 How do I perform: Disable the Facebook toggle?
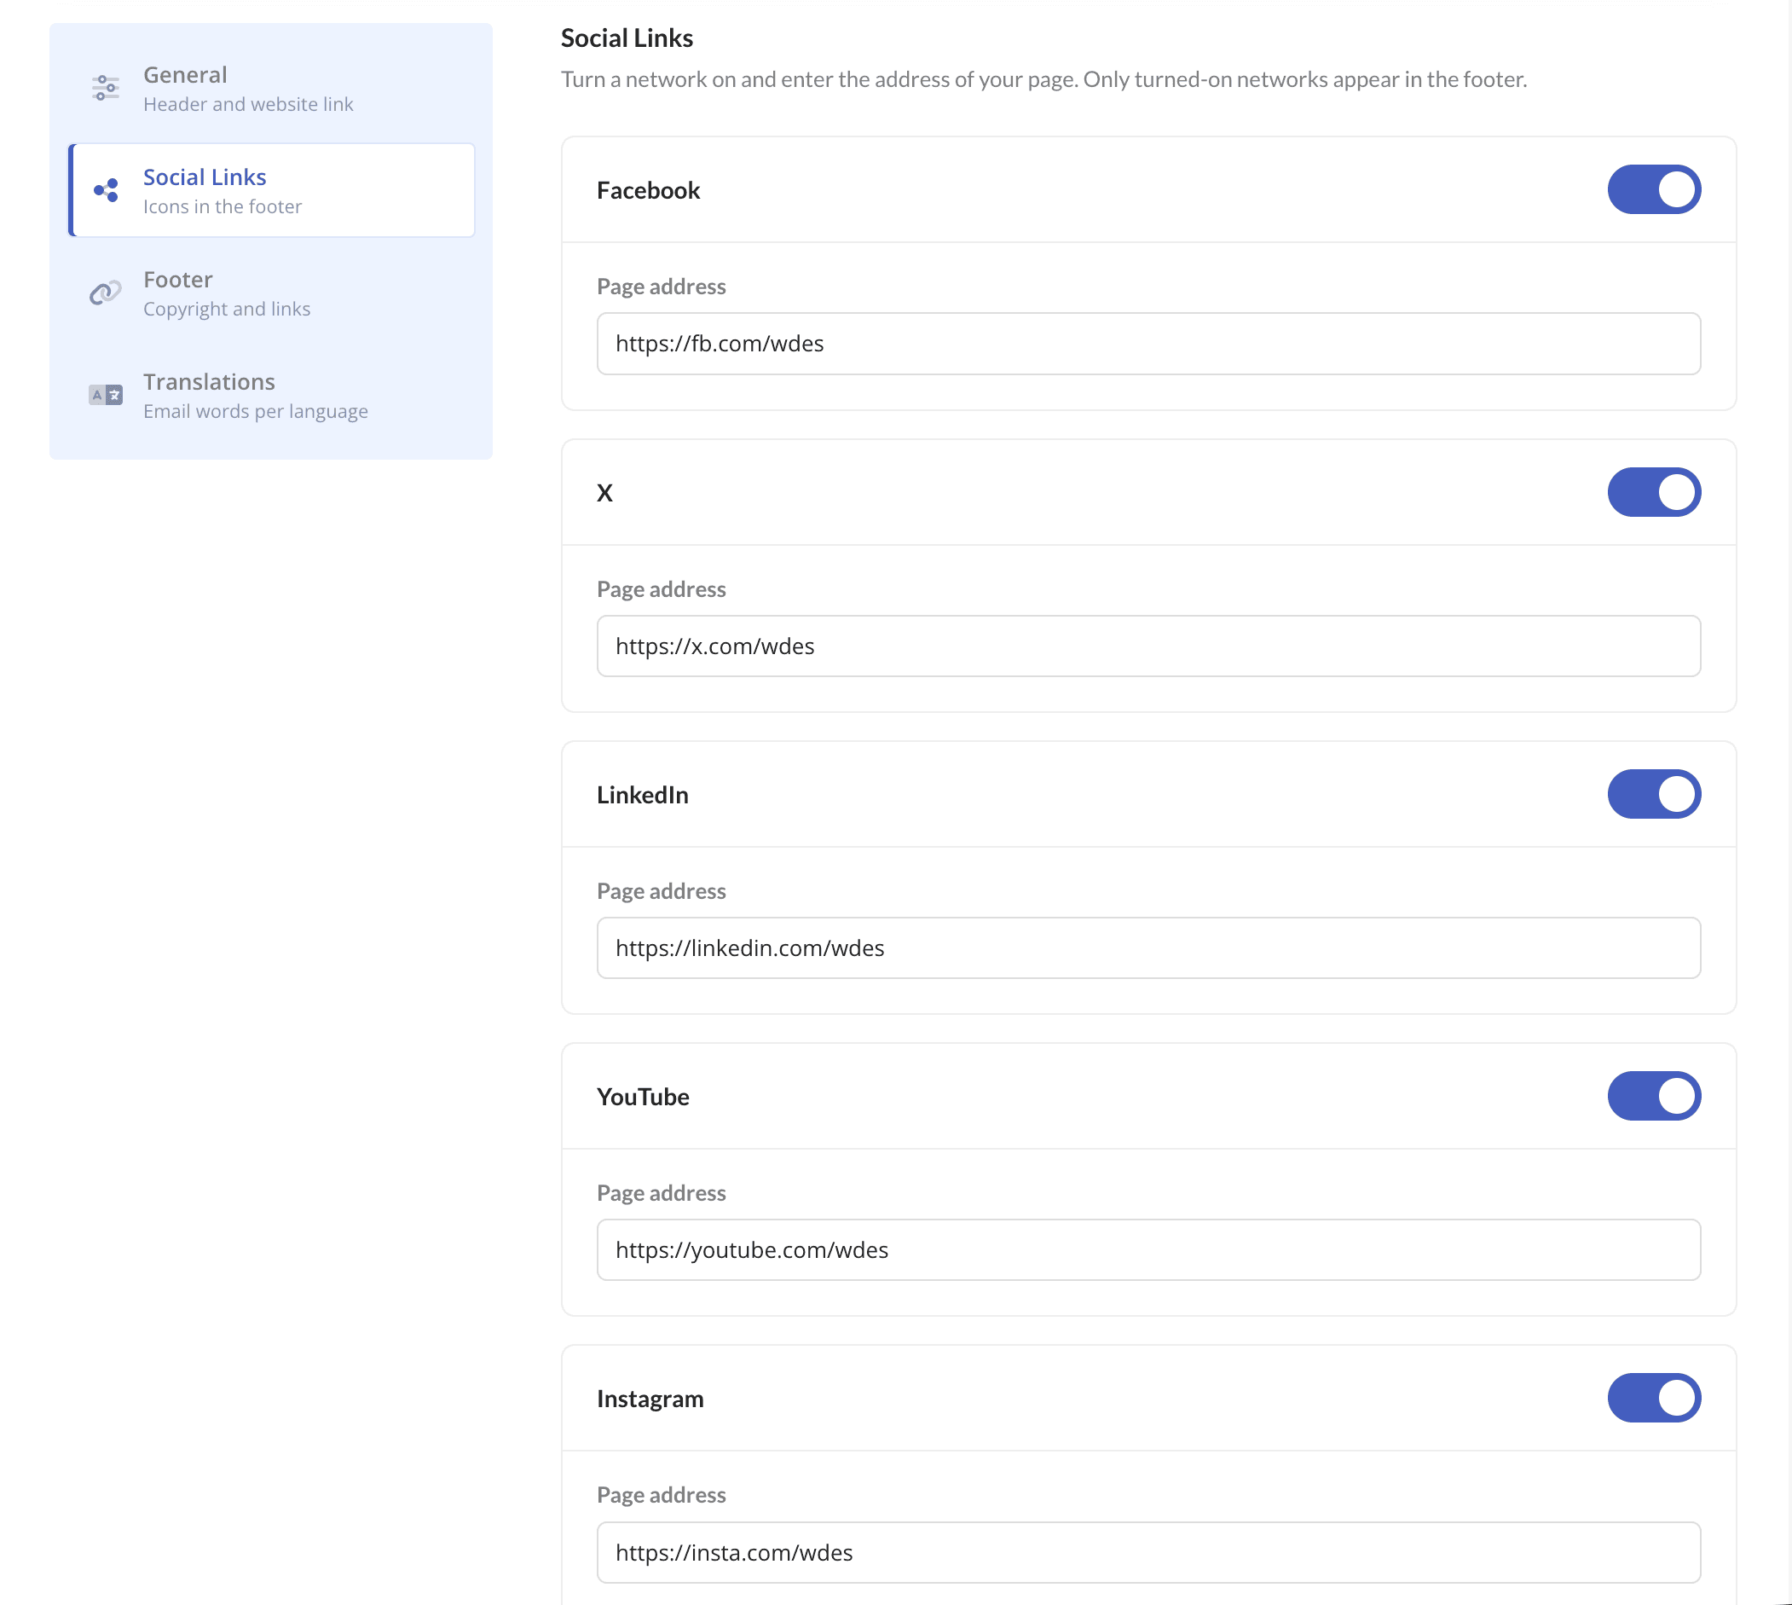click(x=1654, y=189)
